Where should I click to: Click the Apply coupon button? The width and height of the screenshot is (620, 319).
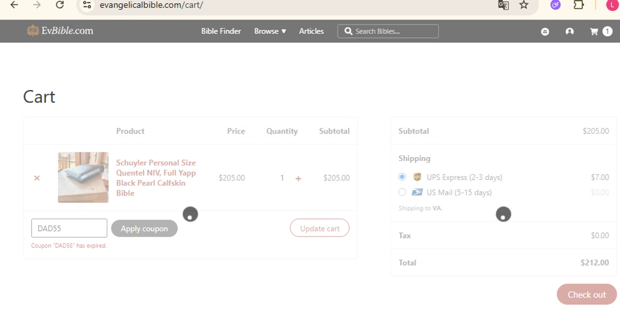[x=144, y=228]
